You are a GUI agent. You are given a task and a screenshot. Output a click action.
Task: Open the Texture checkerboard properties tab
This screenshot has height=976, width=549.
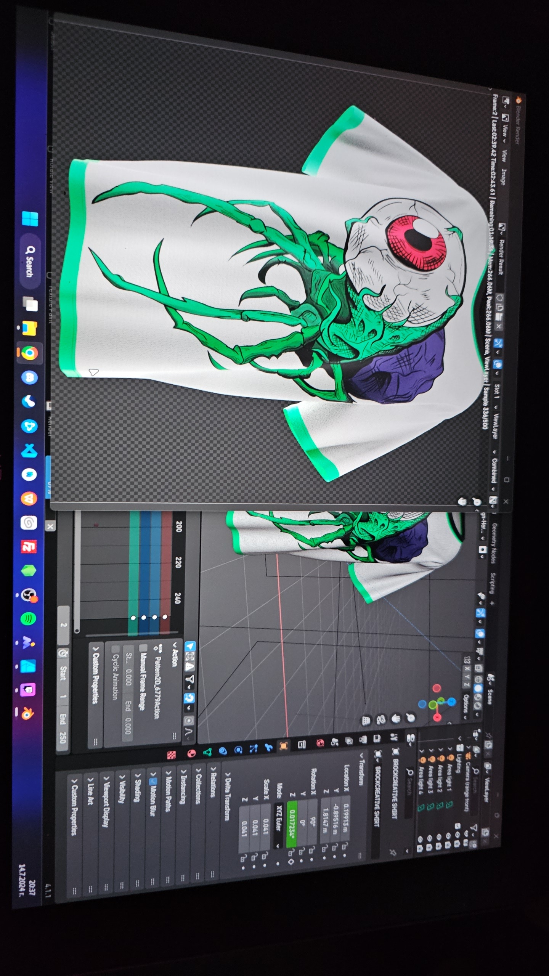tap(172, 755)
